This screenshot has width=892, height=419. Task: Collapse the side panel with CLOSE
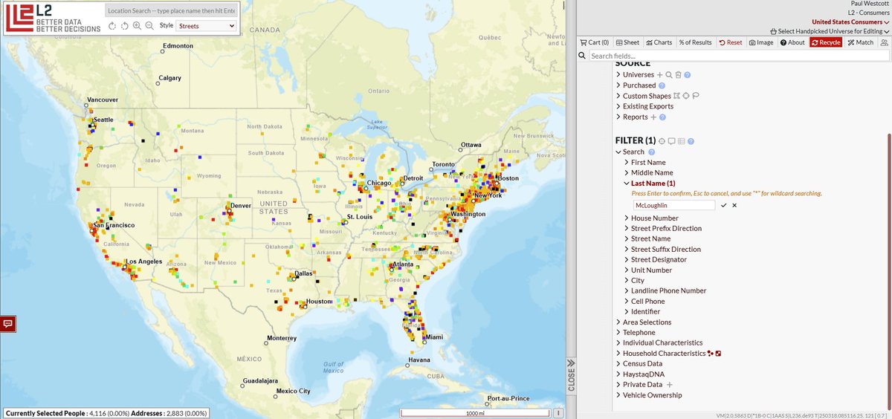click(571, 375)
